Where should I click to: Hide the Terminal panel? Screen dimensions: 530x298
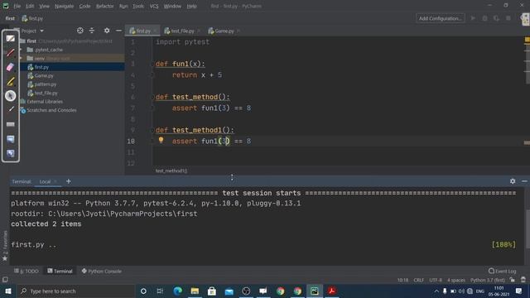click(524, 181)
